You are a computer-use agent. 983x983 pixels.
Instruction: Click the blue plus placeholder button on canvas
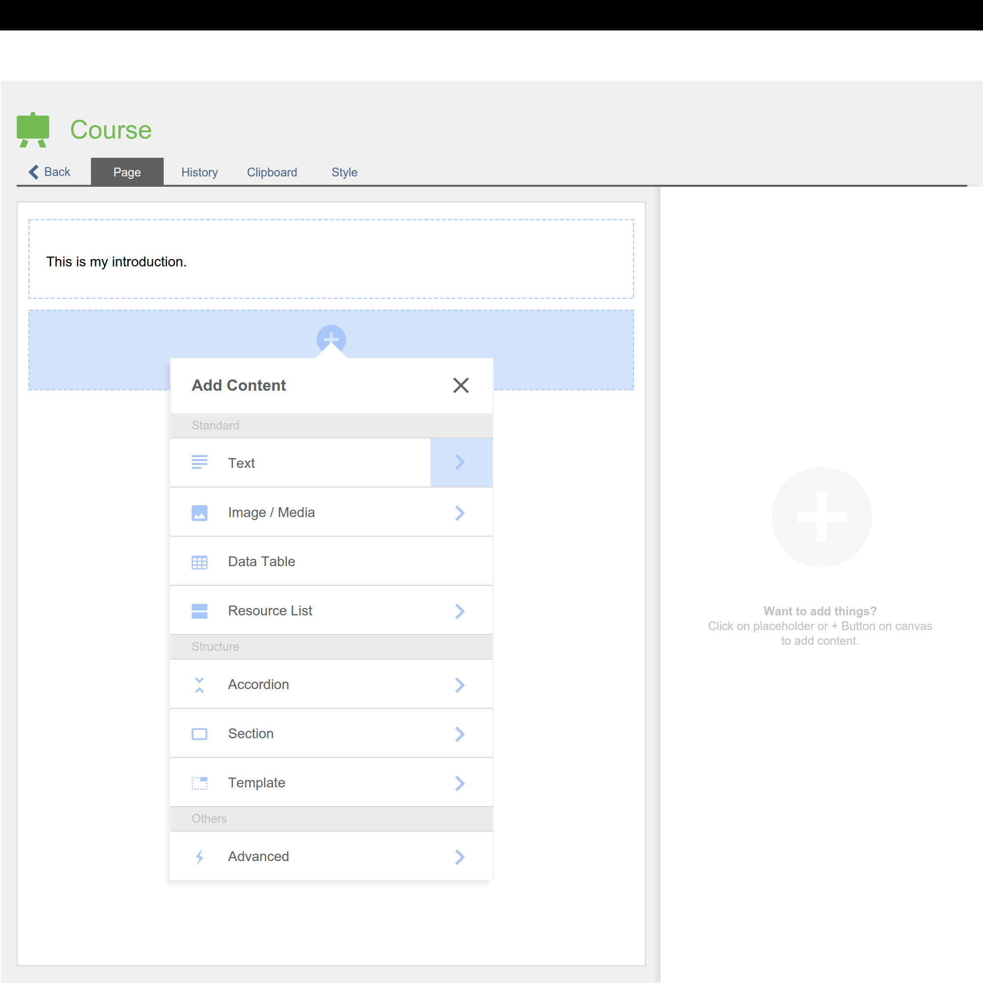331,337
